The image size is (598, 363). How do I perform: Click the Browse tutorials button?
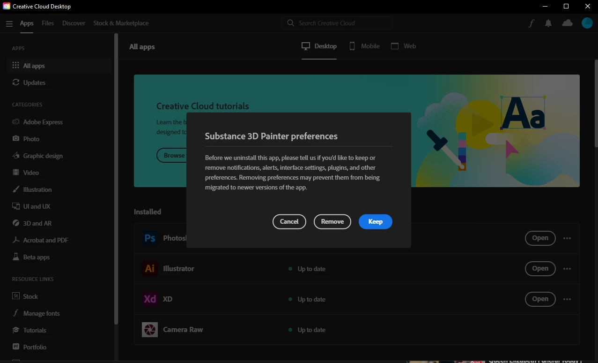pyautogui.click(x=172, y=155)
